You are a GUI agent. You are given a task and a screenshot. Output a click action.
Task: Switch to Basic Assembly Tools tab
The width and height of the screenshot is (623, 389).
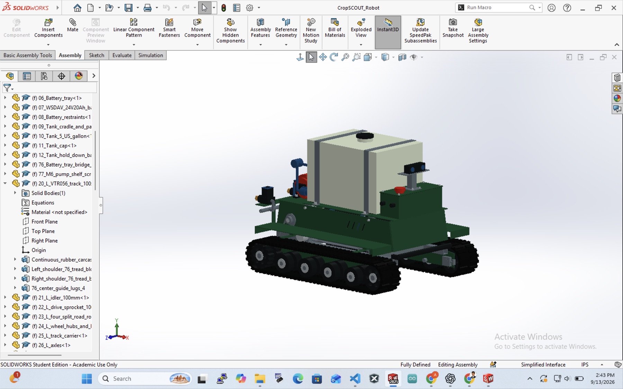point(28,55)
